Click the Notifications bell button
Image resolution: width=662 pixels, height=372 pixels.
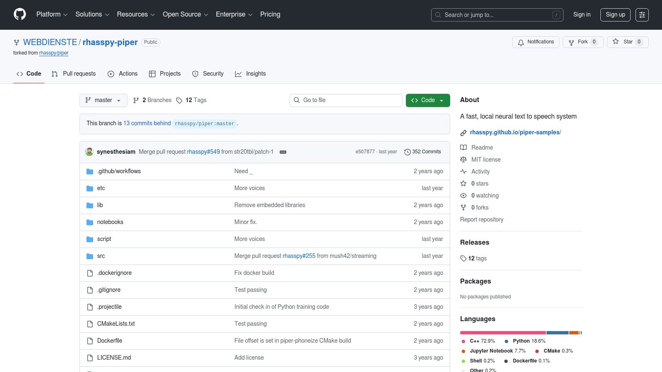[536, 42]
